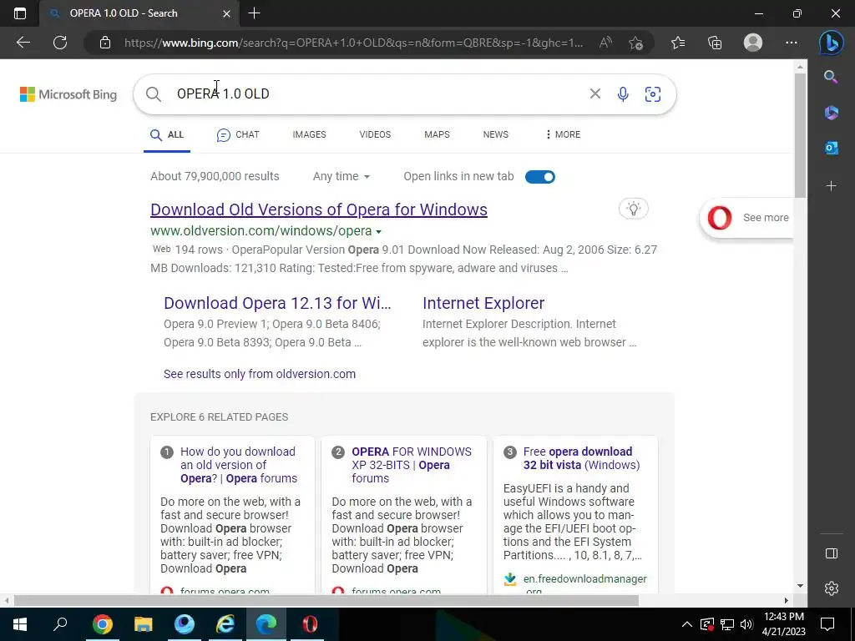The height and width of the screenshot is (641, 855).
Task: Turn off Open links in new tab
Action: point(540,177)
